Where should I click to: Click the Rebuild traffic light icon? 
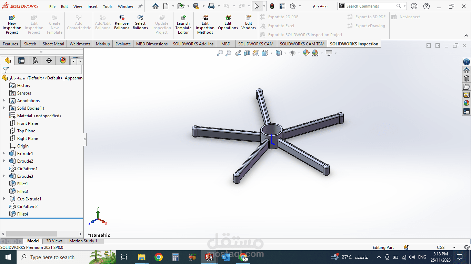(x=272, y=6)
